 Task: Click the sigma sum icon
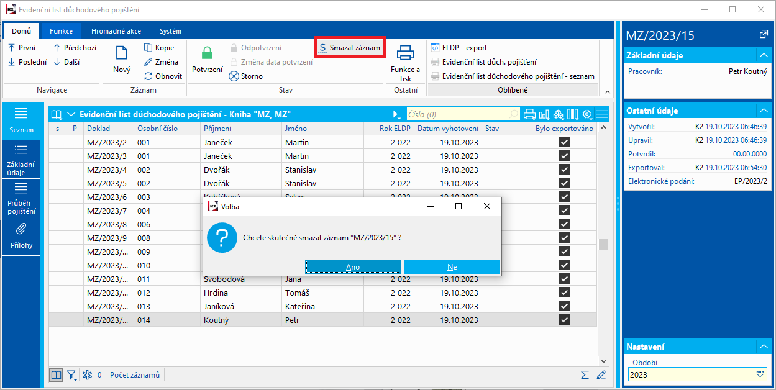click(585, 374)
